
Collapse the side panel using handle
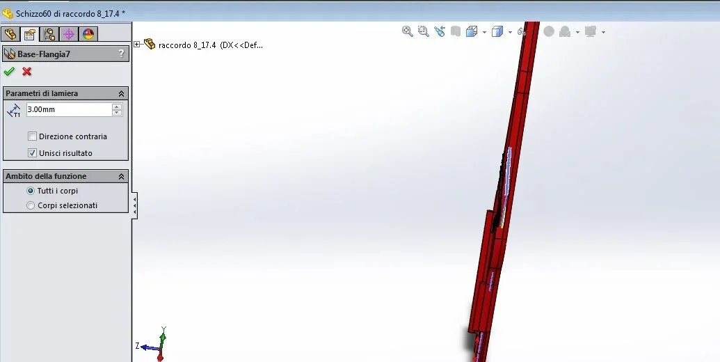coord(134,205)
